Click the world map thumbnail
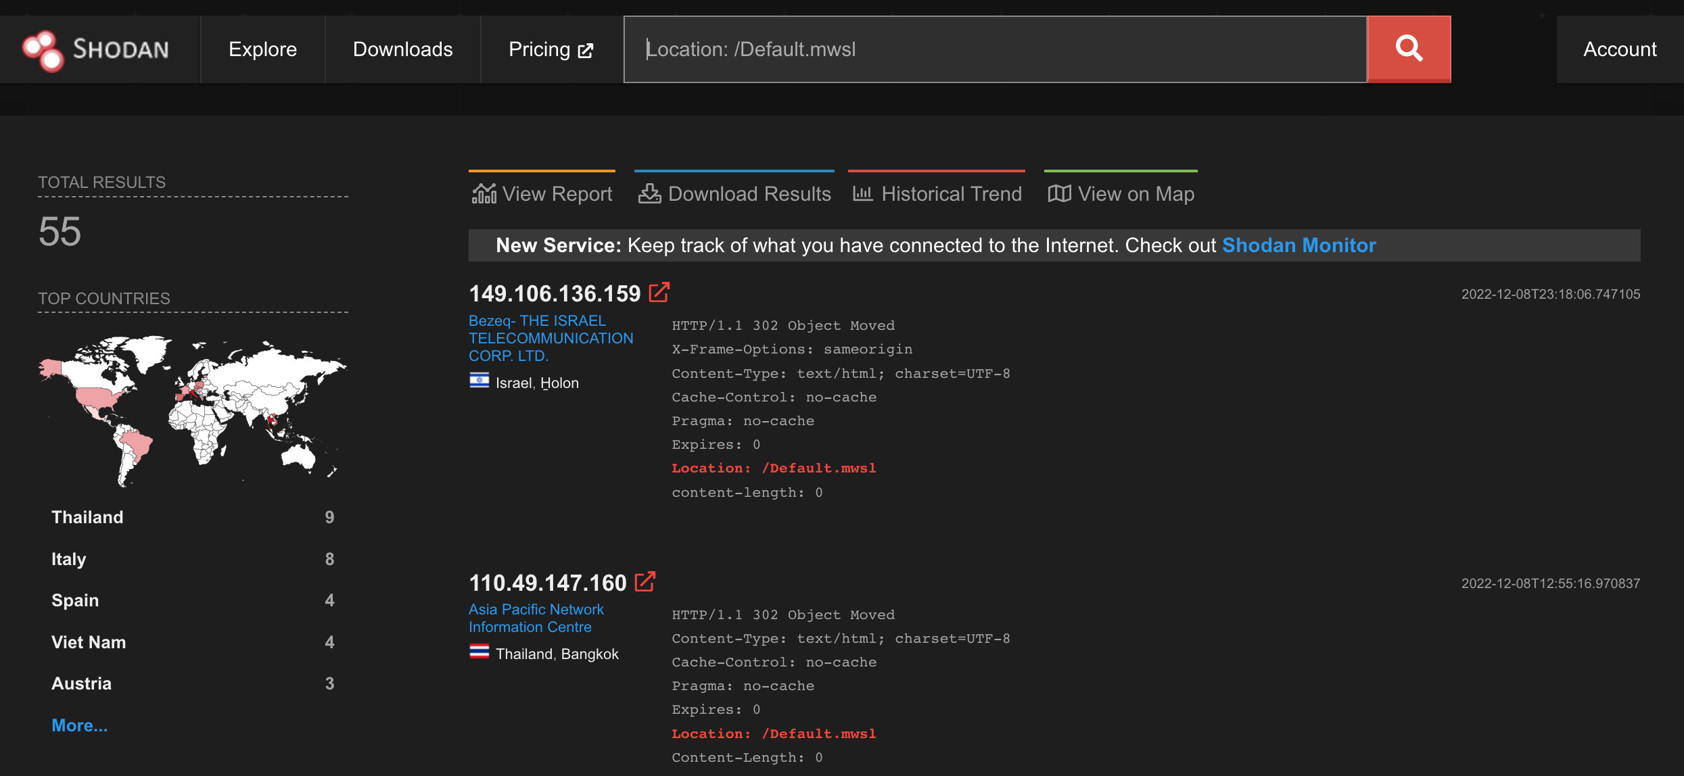 (x=193, y=410)
